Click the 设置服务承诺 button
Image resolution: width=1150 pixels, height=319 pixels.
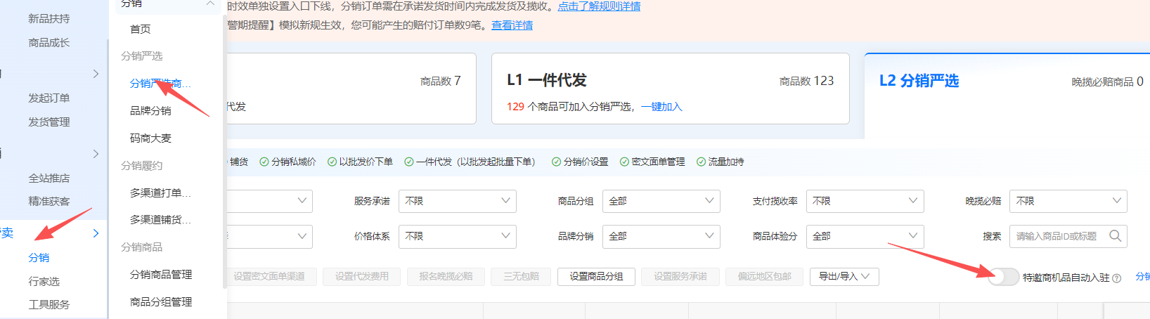[x=680, y=277]
